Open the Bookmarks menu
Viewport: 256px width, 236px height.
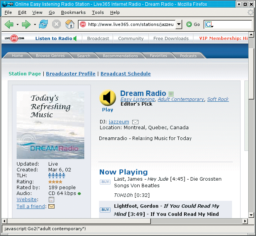[73, 12]
